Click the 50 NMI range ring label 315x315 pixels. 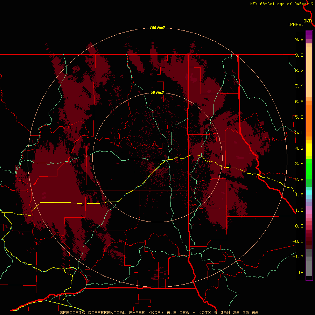[x=157, y=92]
